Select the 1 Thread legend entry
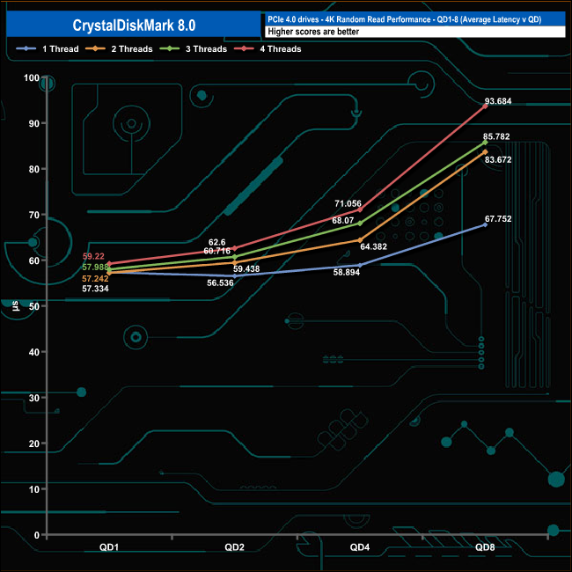 pyautogui.click(x=48, y=49)
